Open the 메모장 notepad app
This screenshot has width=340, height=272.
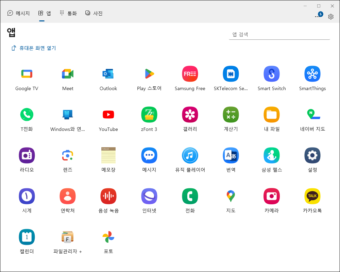pos(108,155)
